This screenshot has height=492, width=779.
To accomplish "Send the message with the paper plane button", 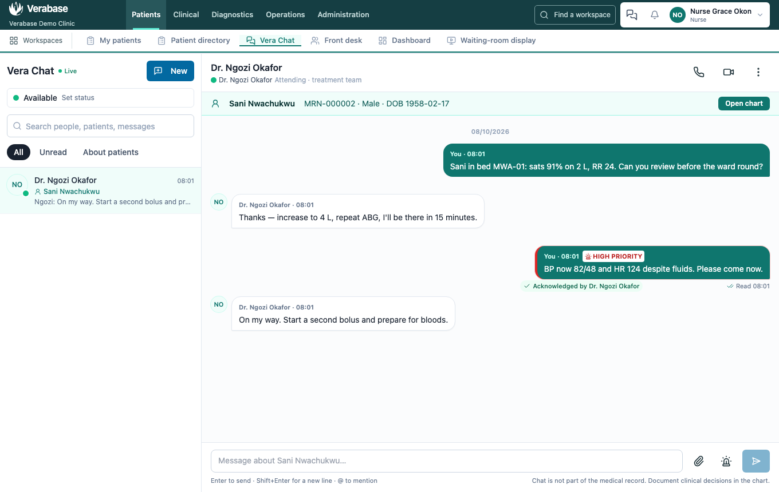I will pos(756,461).
